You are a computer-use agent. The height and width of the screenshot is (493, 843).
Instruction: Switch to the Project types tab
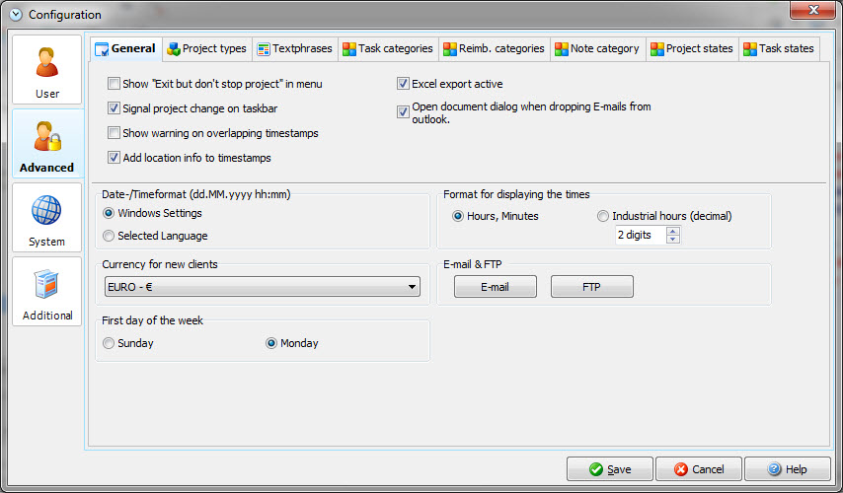coord(206,48)
